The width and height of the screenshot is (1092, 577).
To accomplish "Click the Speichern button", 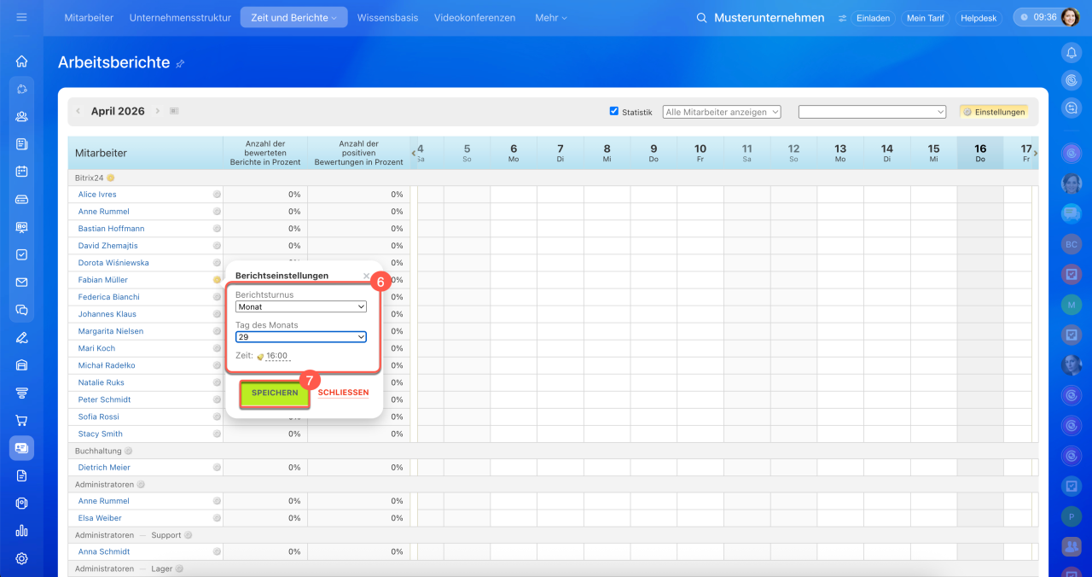I will click(275, 393).
